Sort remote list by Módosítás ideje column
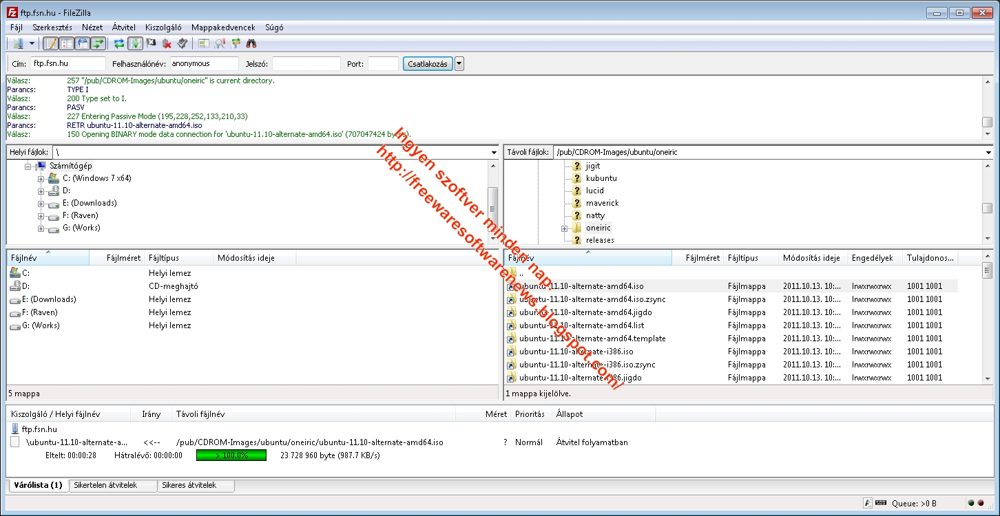The width and height of the screenshot is (1000, 516). pos(813,258)
